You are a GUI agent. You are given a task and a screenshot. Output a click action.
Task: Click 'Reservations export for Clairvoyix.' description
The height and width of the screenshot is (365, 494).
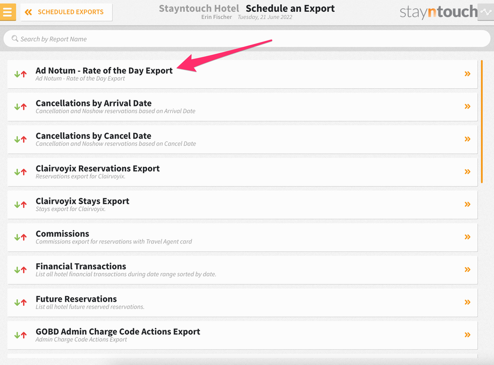pos(81,176)
